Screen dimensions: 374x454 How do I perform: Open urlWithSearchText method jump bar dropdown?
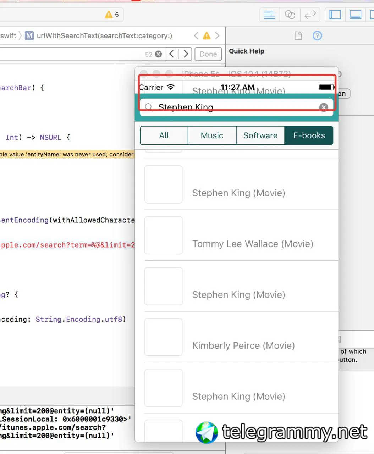click(x=104, y=36)
